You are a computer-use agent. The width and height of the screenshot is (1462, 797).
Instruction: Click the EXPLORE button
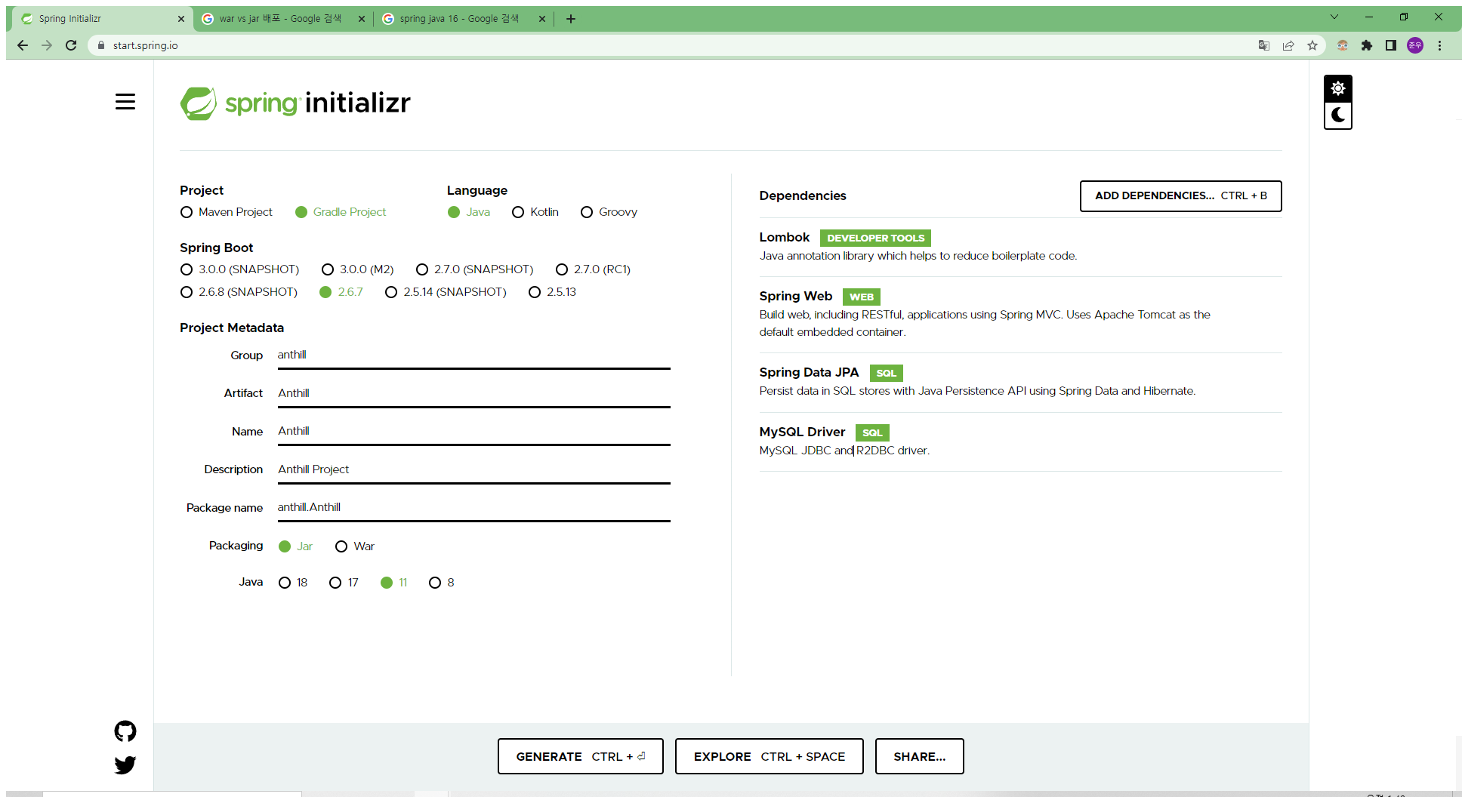tap(769, 756)
